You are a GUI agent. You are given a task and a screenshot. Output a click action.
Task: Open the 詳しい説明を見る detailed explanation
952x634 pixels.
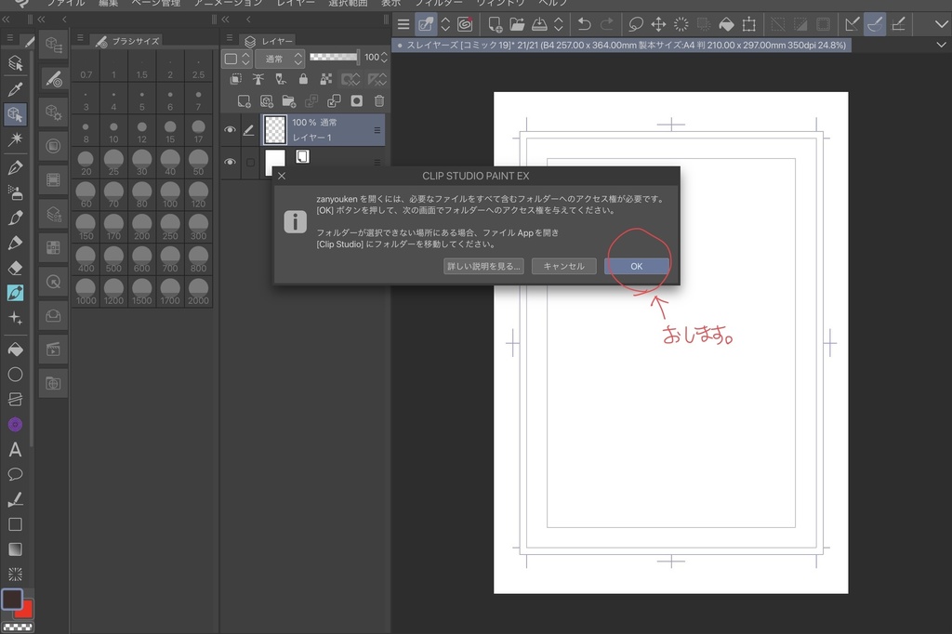click(x=483, y=266)
